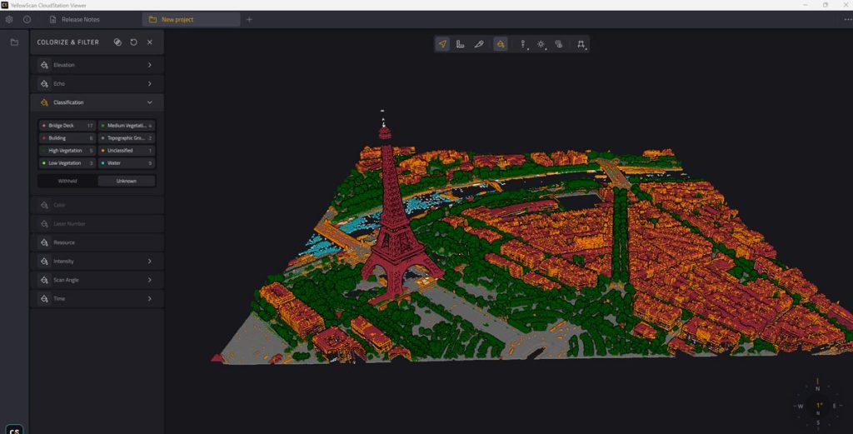
Task: Open the folder icon in left sidebar
Action: pos(15,42)
